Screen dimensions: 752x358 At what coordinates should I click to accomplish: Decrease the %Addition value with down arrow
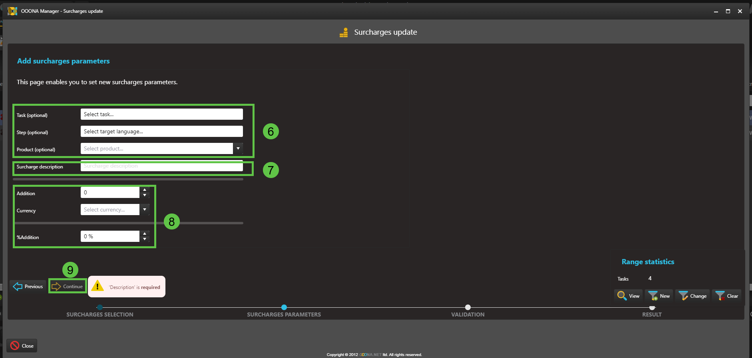tap(145, 239)
